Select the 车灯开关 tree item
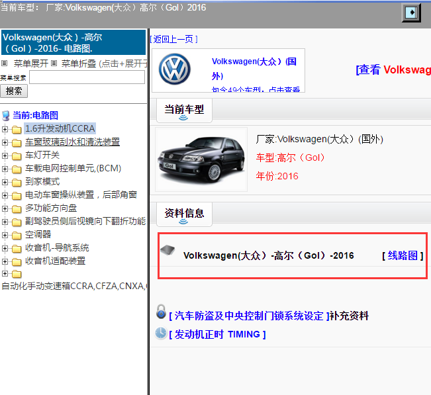Screen dimensions: 431x395 42,155
